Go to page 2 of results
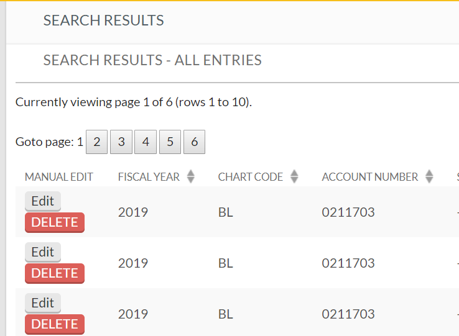This screenshot has height=336, width=459. 96,142
